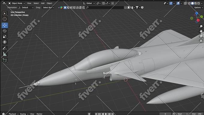The image size is (204, 115).
Task: Toggle snapping magnet in header
Action: coord(103,3)
